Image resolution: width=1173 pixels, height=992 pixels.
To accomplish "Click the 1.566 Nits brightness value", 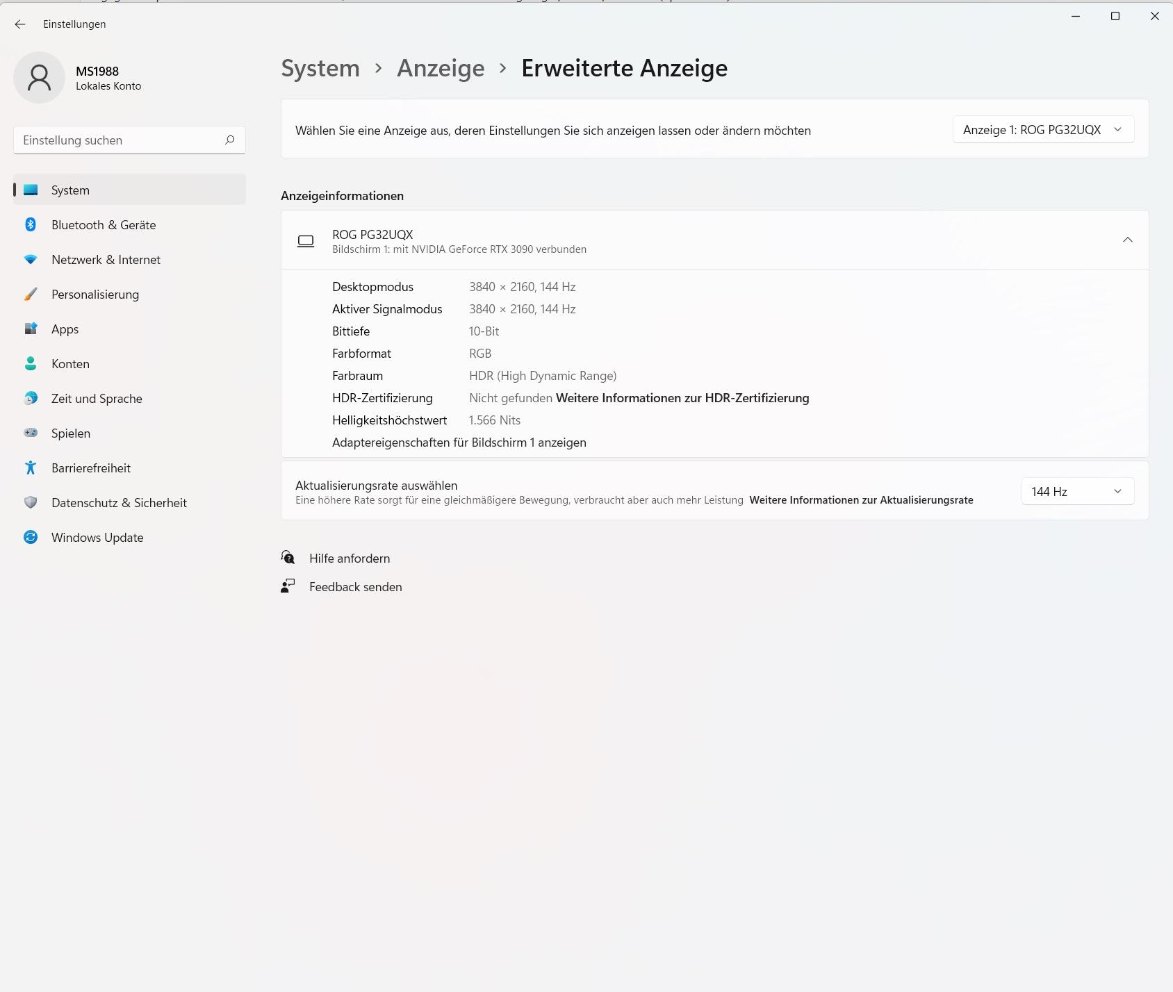I will click(x=495, y=420).
